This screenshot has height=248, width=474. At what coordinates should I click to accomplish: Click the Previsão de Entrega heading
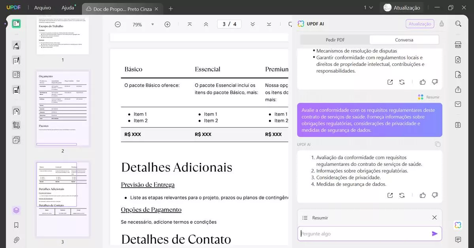[148, 184]
